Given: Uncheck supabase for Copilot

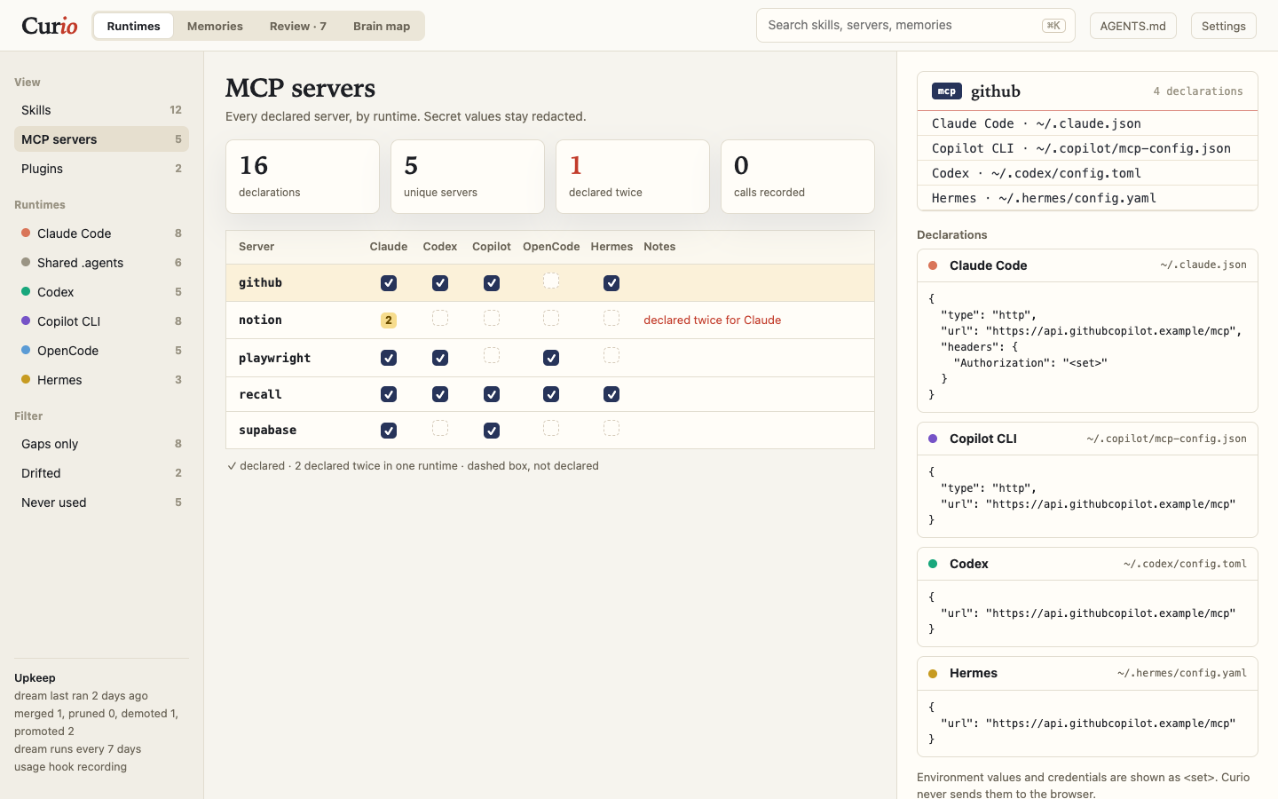Looking at the screenshot, I should coord(492,431).
